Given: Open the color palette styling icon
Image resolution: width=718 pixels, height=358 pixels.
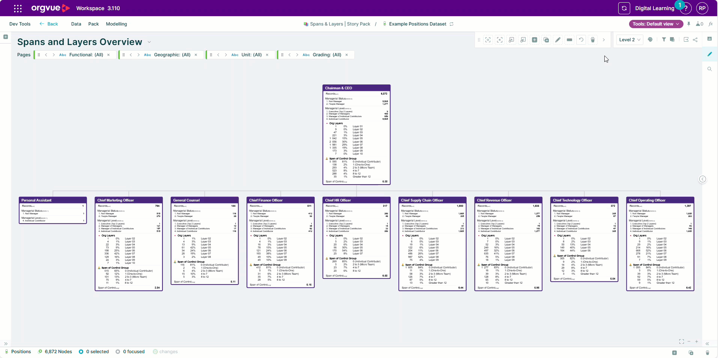Looking at the screenshot, I should (650, 39).
